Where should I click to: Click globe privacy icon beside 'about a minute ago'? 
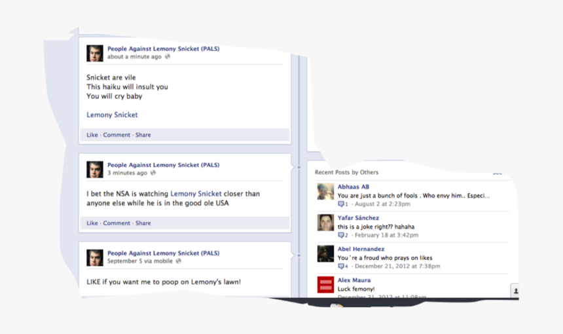coord(168,57)
